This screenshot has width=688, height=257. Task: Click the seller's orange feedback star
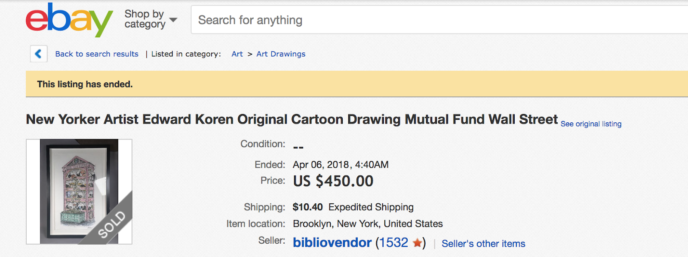point(417,243)
